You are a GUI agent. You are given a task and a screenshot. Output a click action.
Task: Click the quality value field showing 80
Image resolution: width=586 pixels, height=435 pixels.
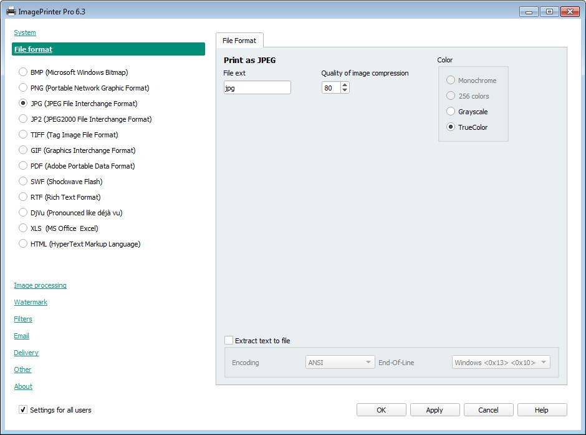331,87
